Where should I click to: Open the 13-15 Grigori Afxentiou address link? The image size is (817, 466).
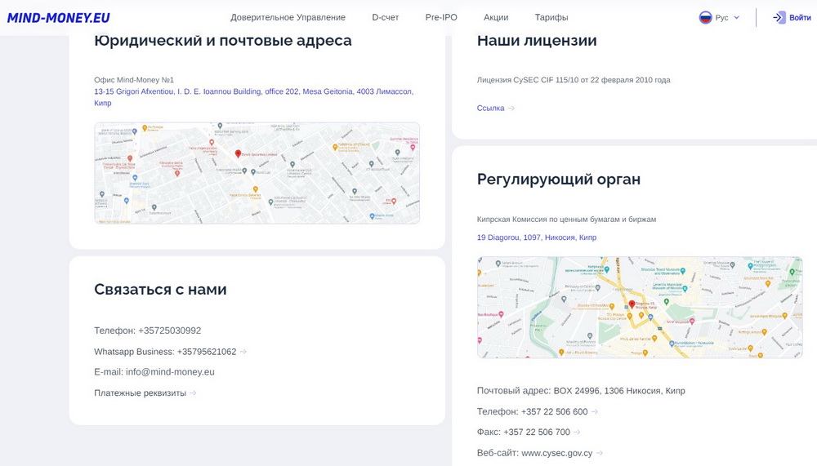pyautogui.click(x=254, y=97)
